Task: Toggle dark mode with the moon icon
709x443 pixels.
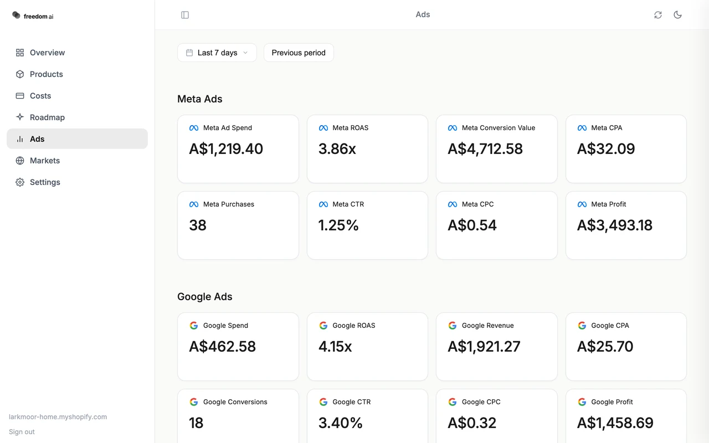Action: (677, 15)
